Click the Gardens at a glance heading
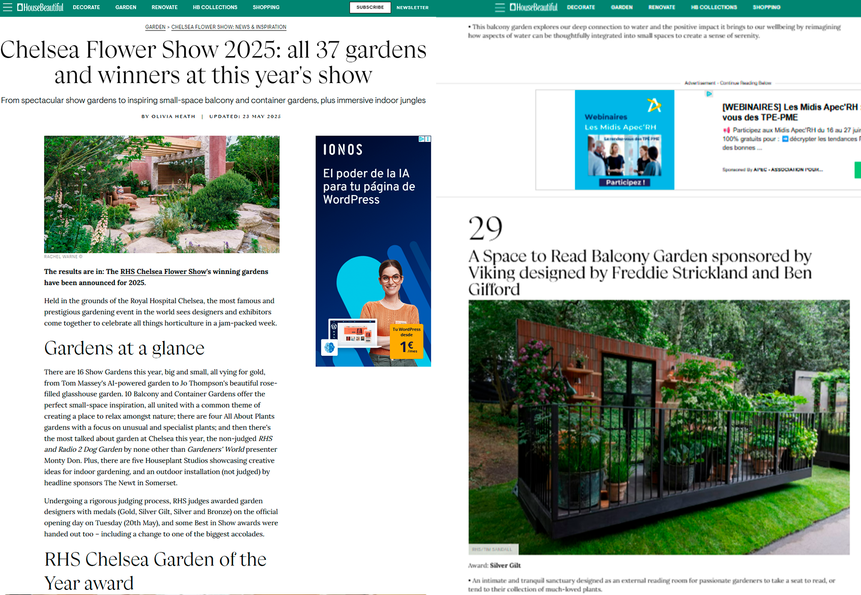The height and width of the screenshot is (595, 861). (124, 348)
